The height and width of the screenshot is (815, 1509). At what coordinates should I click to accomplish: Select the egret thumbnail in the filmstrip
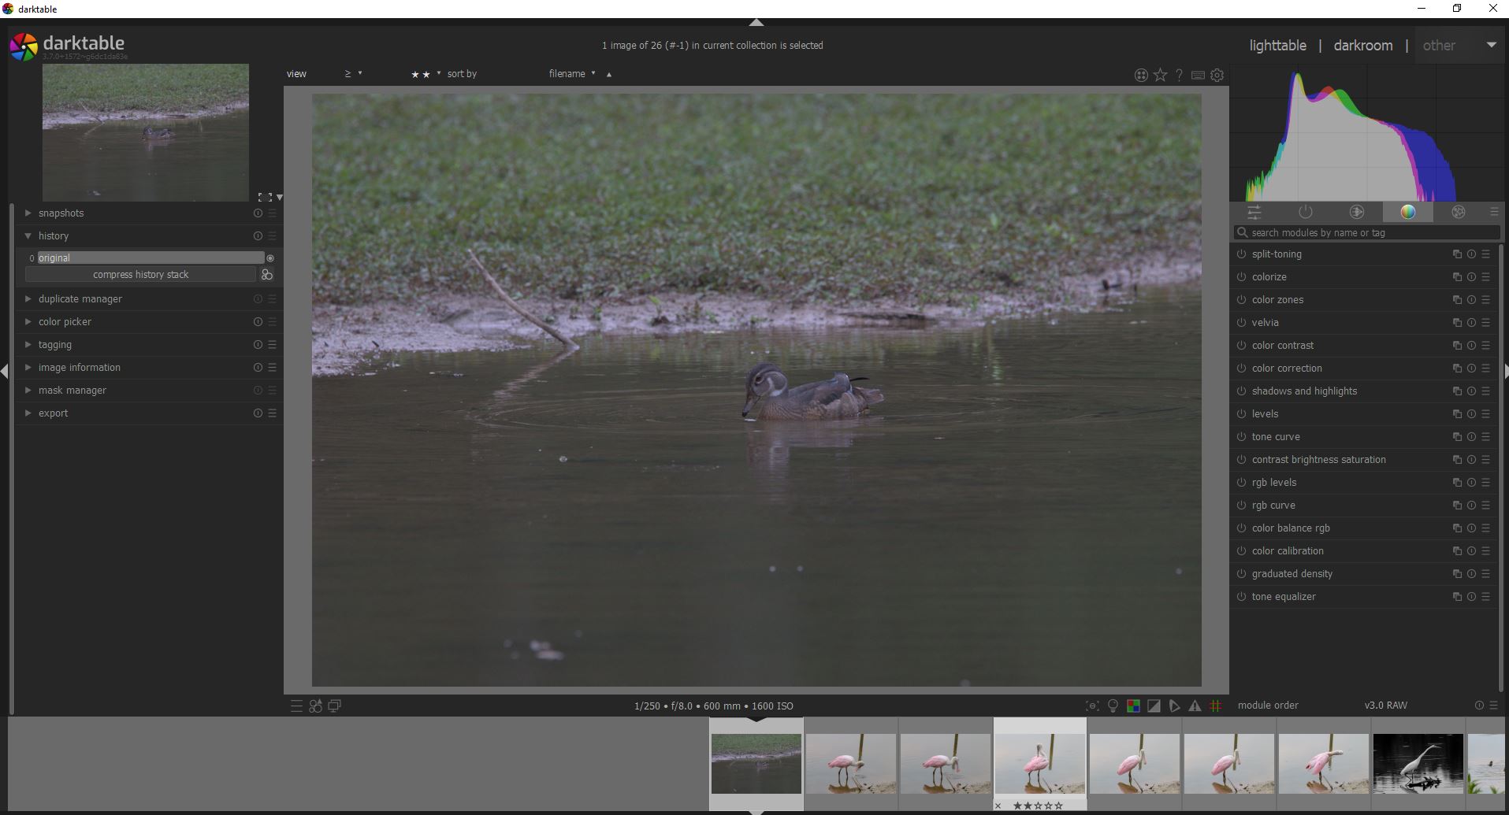click(1417, 762)
